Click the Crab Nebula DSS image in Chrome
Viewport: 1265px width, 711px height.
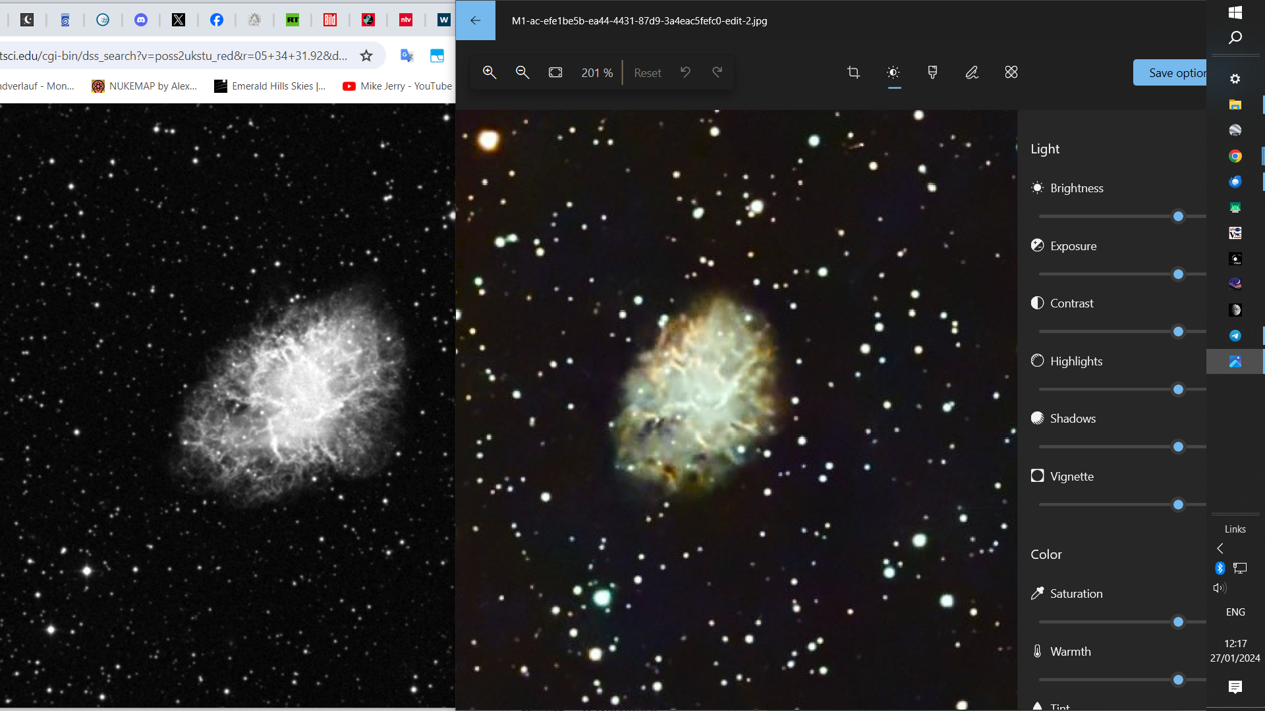point(227,405)
